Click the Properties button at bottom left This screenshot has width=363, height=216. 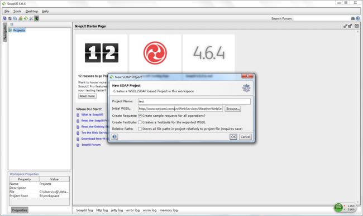coord(20,210)
